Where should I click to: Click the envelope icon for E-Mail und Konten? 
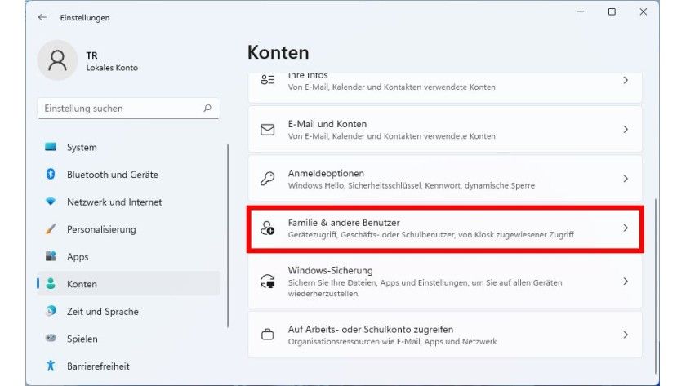[267, 130]
